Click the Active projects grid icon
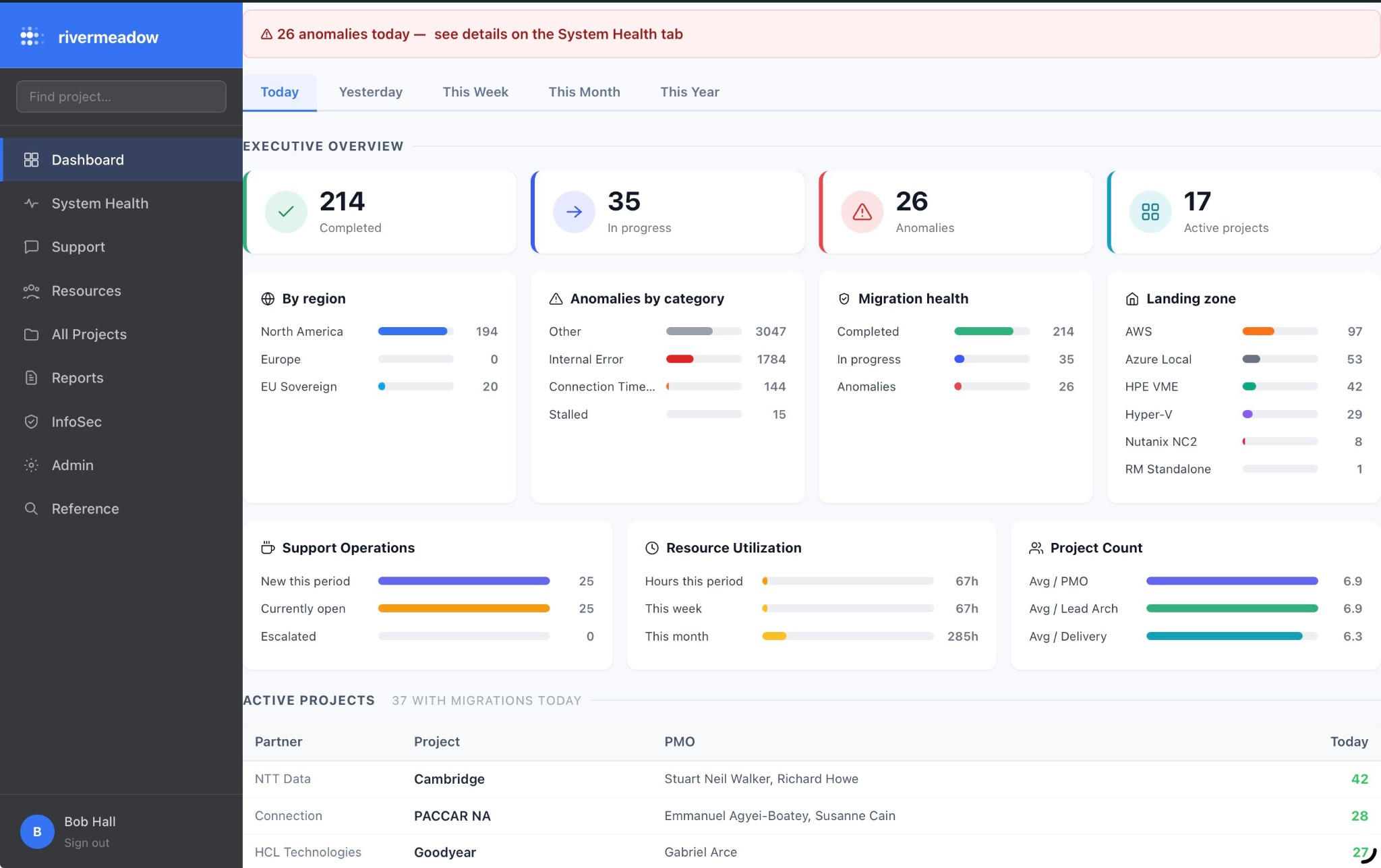Image resolution: width=1381 pixels, height=868 pixels. pos(1150,212)
